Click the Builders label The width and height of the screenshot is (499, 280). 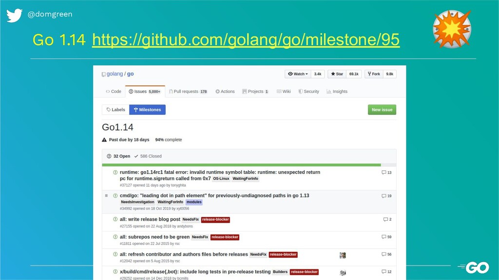280,272
